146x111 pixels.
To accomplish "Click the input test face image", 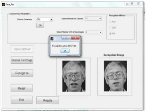I will (74, 76).
